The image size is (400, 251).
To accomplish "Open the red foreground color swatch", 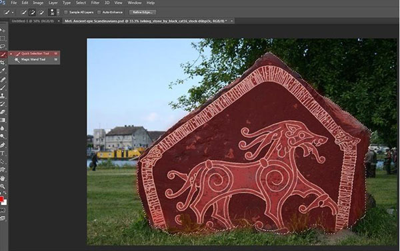I will click(x=1, y=199).
